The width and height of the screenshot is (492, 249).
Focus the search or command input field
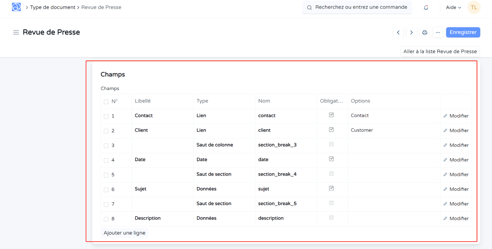[361, 7]
